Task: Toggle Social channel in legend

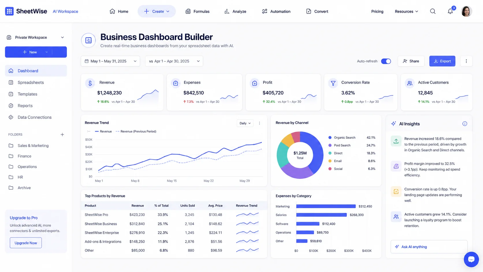Action: (335, 169)
